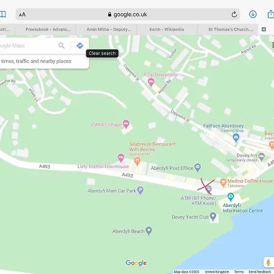Click the Aberdyfi Beach text label
This screenshot has width=274, height=274.
tap(128, 231)
